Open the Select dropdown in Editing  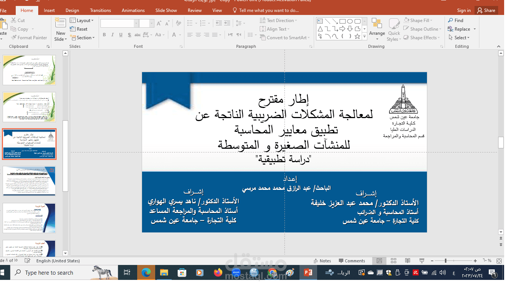(459, 38)
